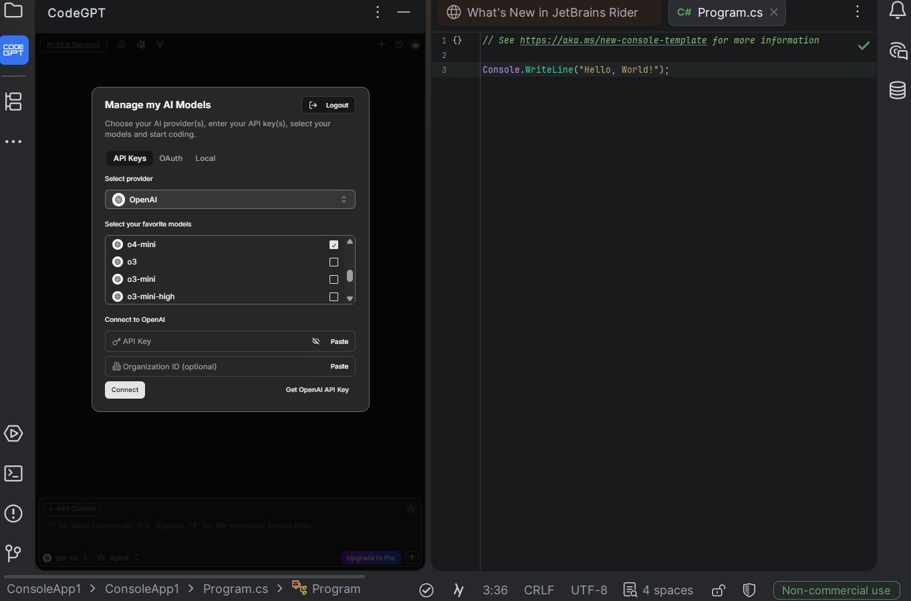This screenshot has height=601, width=911.
Task: Open the Database tool window icon
Action: tap(897, 90)
